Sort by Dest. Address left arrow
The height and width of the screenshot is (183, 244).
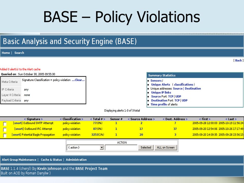[163, 119]
